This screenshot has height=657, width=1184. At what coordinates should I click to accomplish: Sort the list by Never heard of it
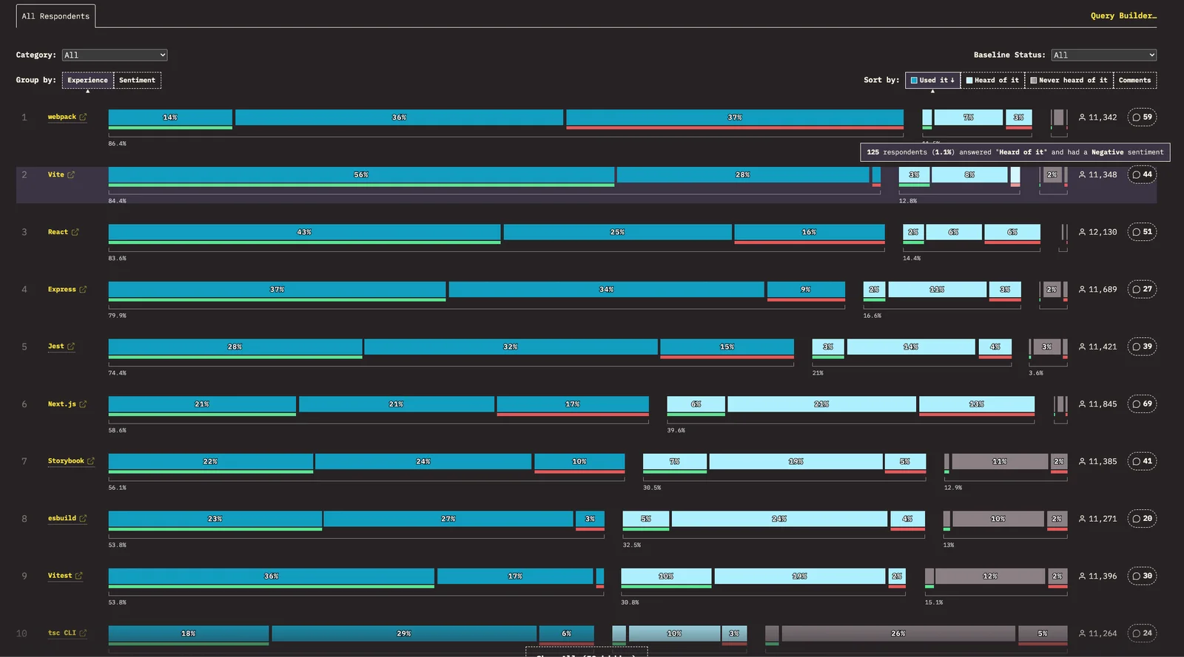pos(1069,80)
